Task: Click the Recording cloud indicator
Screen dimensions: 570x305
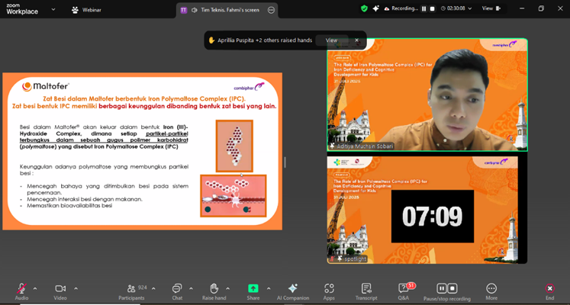Action: coord(401,8)
